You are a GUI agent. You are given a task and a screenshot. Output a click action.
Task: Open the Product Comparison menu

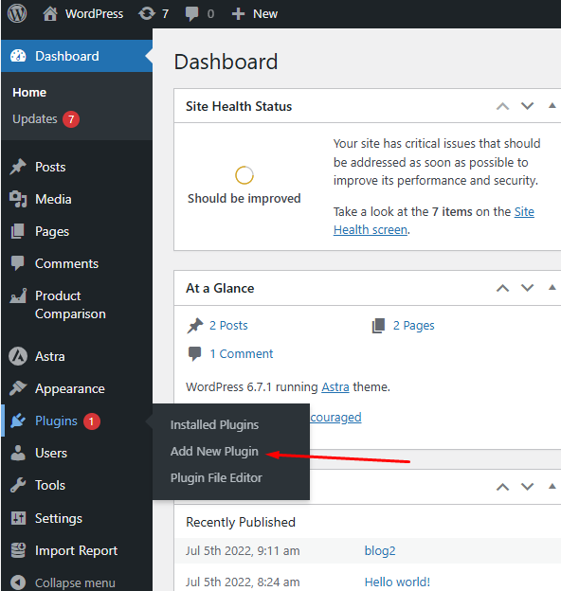70,305
